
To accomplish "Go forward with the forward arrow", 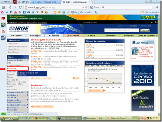I will (x=15, y=7).
